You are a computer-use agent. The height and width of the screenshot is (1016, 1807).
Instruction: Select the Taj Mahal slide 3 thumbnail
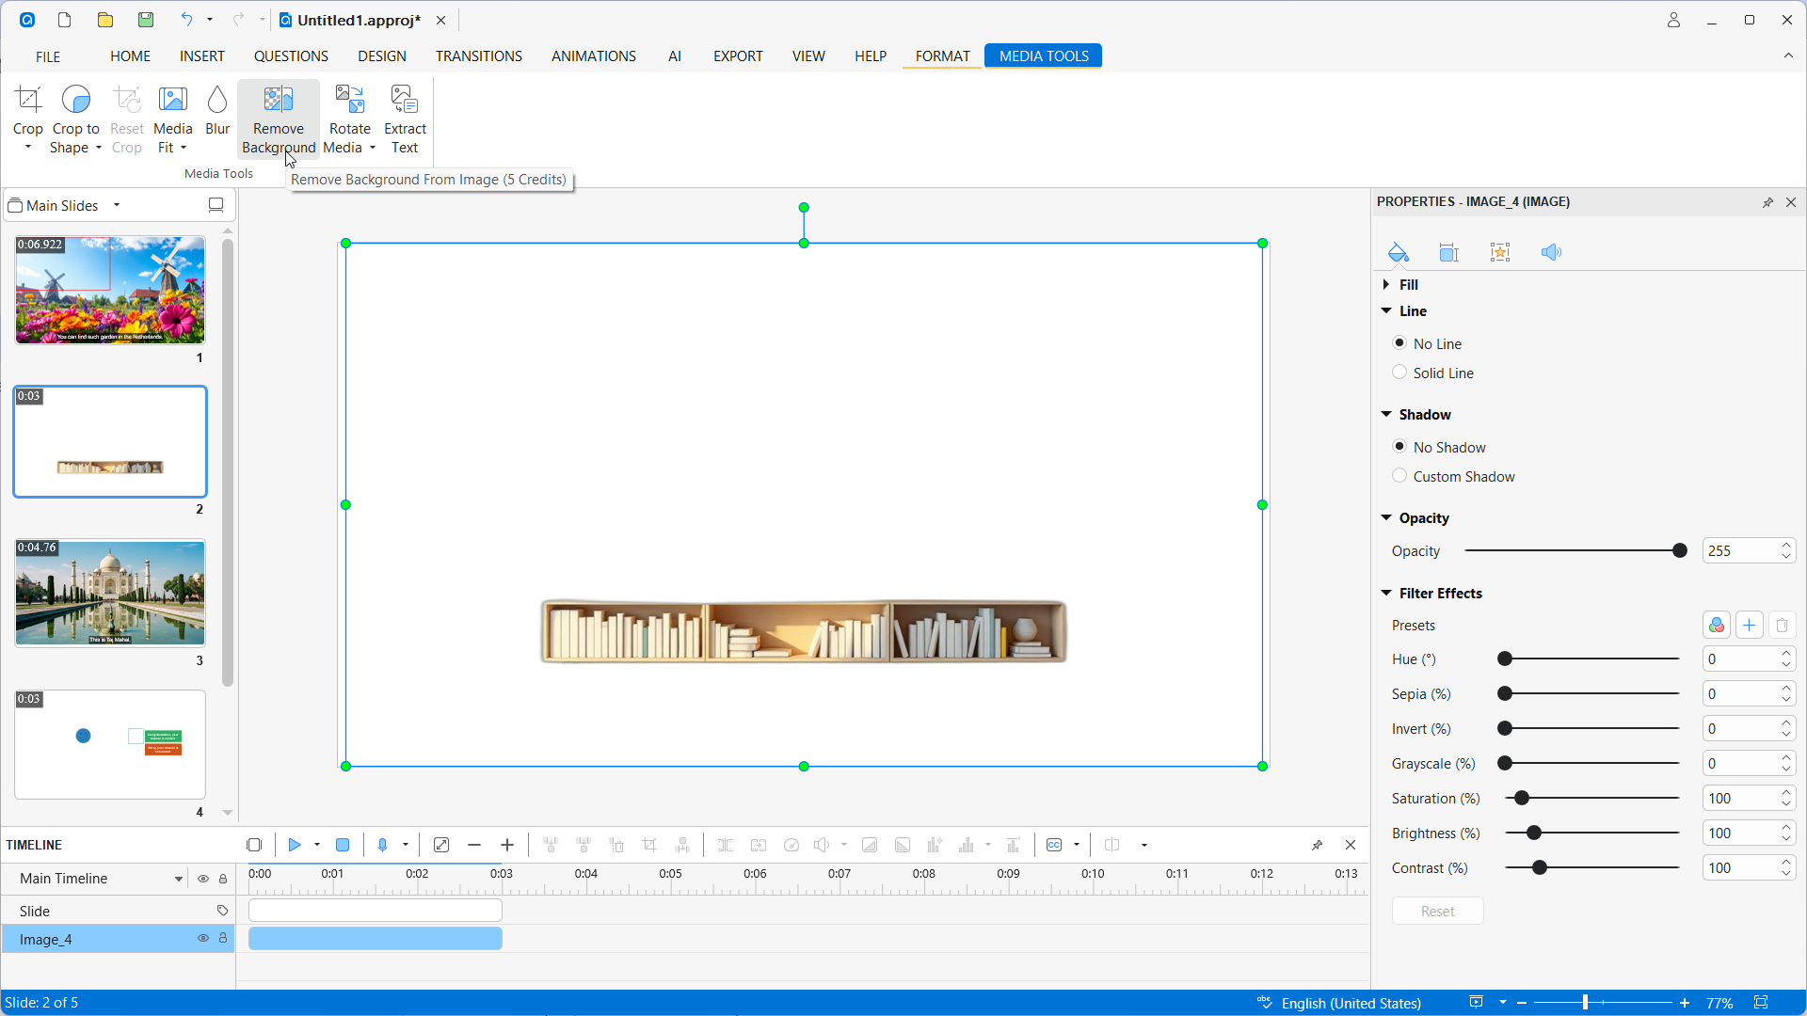[110, 593]
